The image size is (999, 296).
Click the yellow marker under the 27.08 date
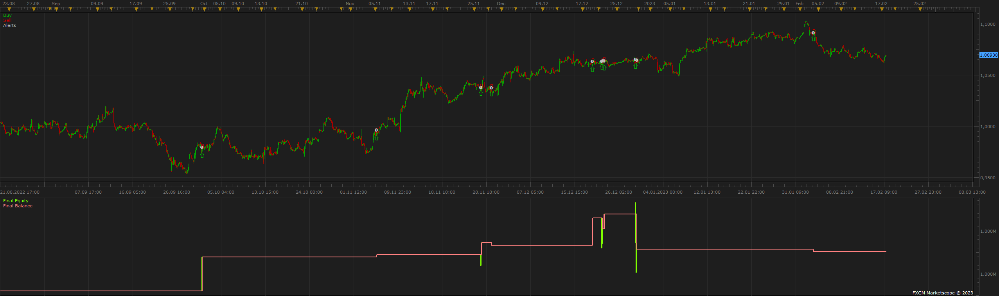point(33,9)
